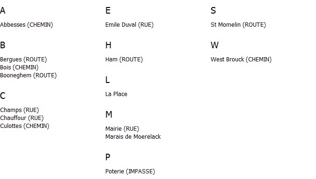Open the Abbesses (CHEMIN) street entry
Image resolution: width=316 pixels, height=179 pixels.
26,25
